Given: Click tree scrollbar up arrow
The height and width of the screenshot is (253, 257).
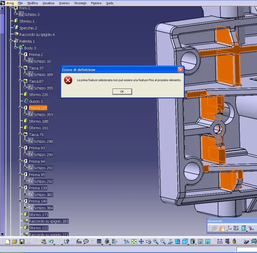Looking at the screenshot, I should (x=2, y=8).
